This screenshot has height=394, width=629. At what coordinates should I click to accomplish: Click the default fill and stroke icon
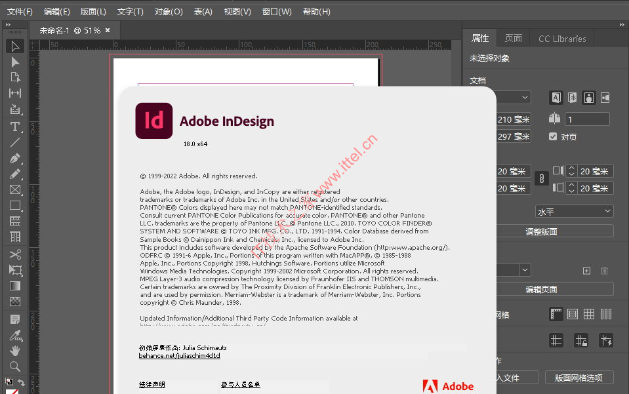(9, 381)
